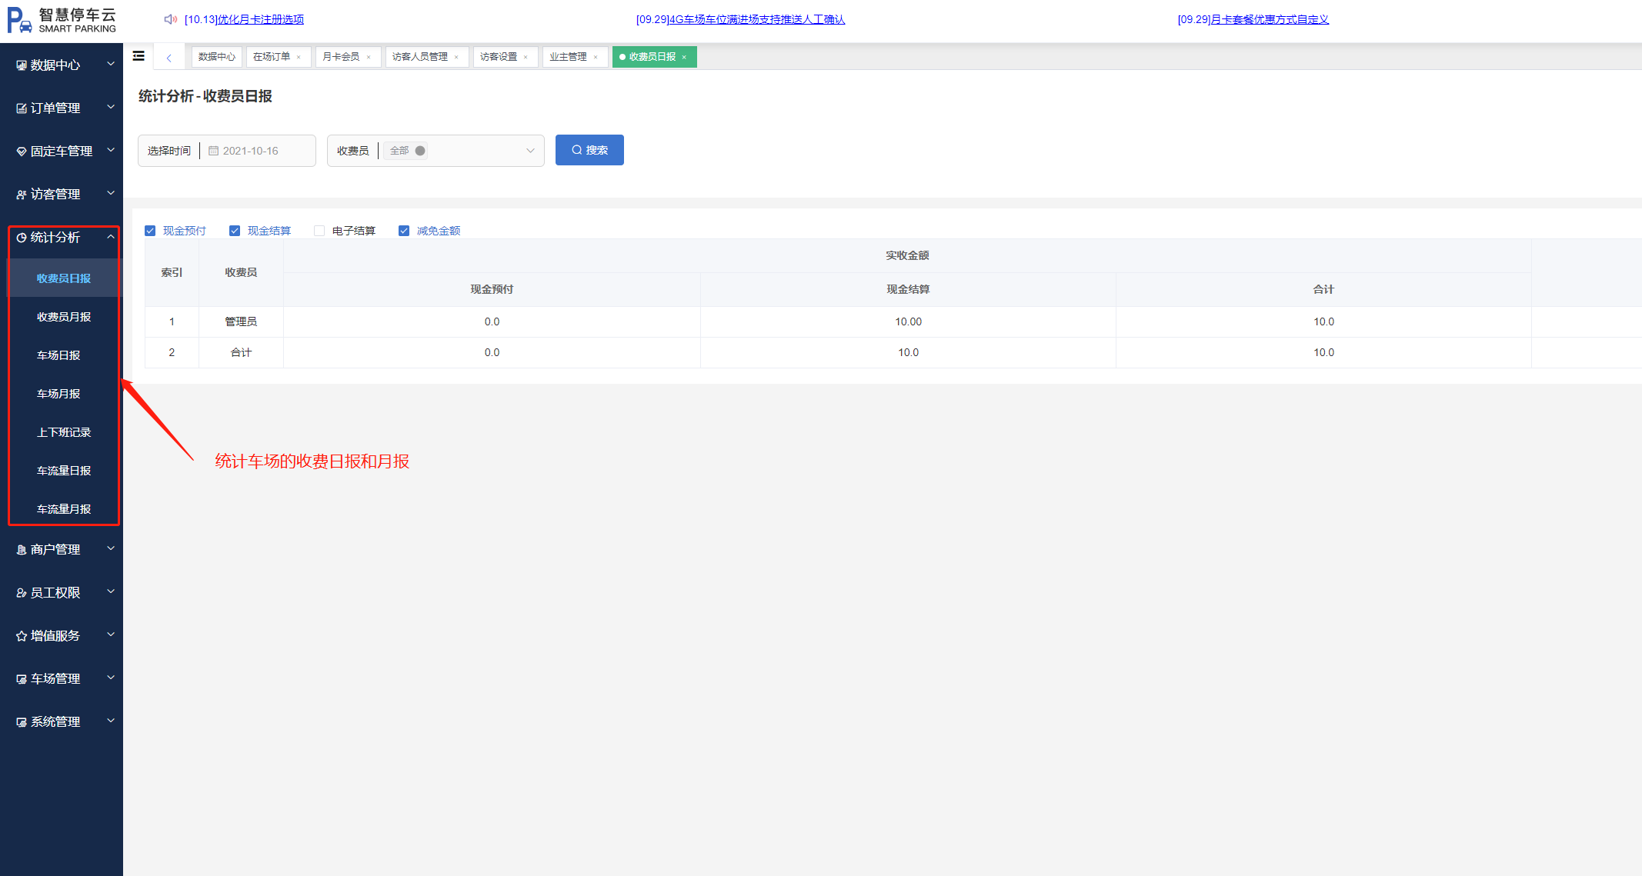Image resolution: width=1642 pixels, height=876 pixels.
Task: Click the 数据中心 sidebar icon
Action: [x=22, y=65]
